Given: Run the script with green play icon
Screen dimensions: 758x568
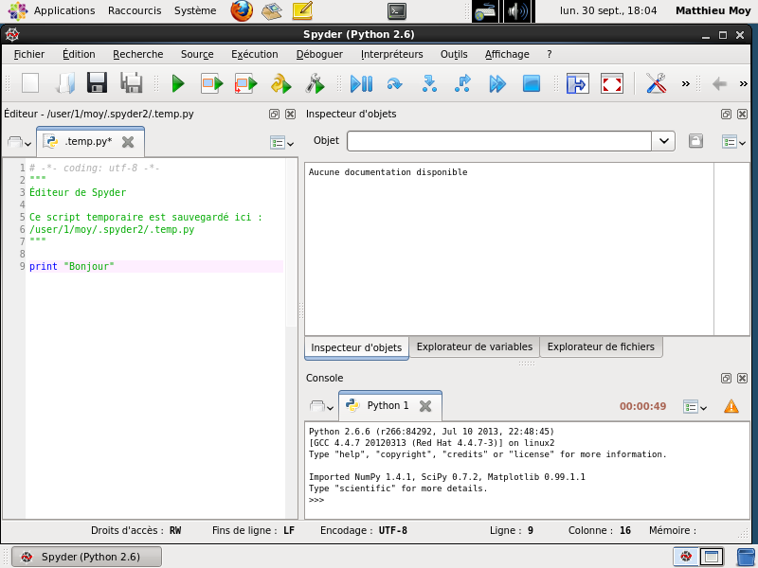Looking at the screenshot, I should click(x=178, y=83).
